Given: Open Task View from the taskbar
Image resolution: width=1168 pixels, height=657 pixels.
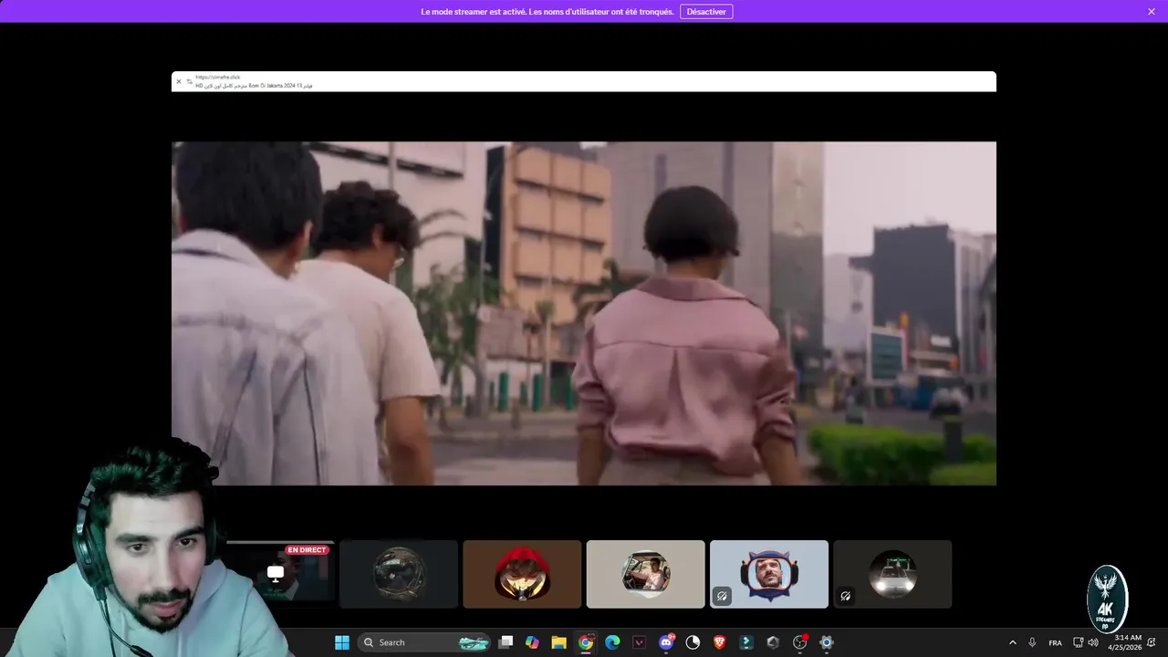Looking at the screenshot, I should [x=506, y=642].
